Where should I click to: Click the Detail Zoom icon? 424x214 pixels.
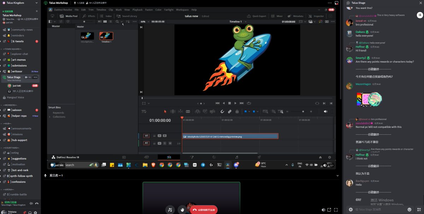click(273, 111)
